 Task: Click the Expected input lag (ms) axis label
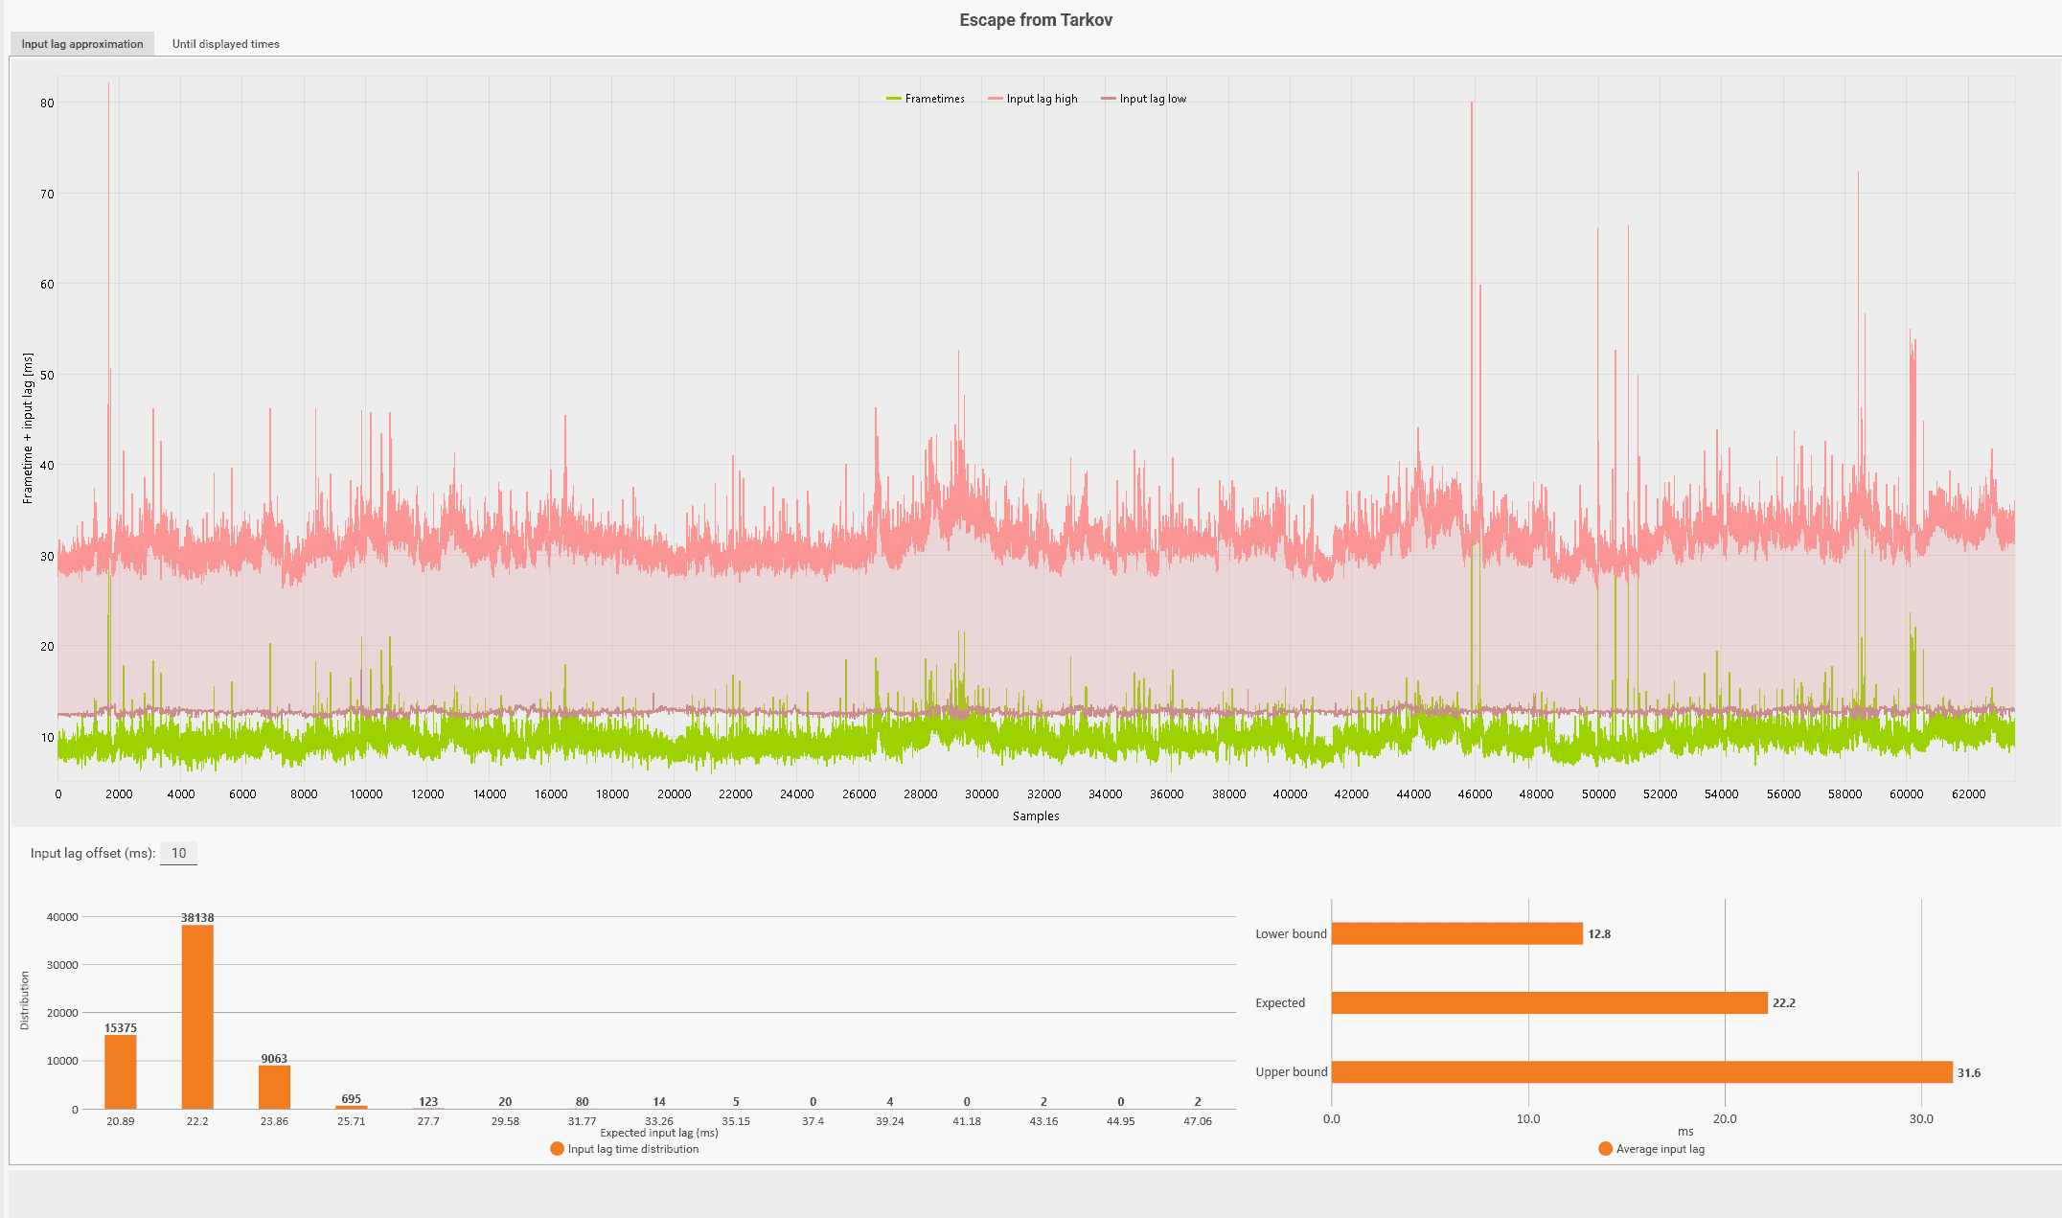pyautogui.click(x=659, y=1133)
